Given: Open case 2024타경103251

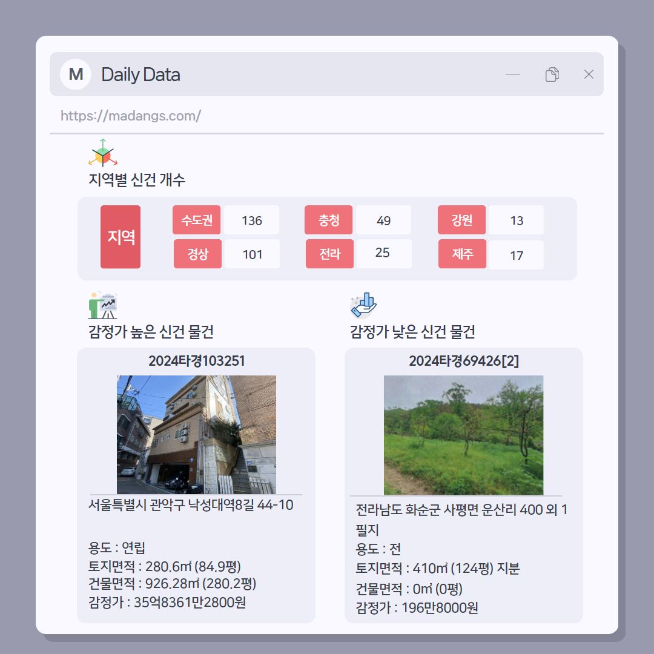Looking at the screenshot, I should [196, 361].
